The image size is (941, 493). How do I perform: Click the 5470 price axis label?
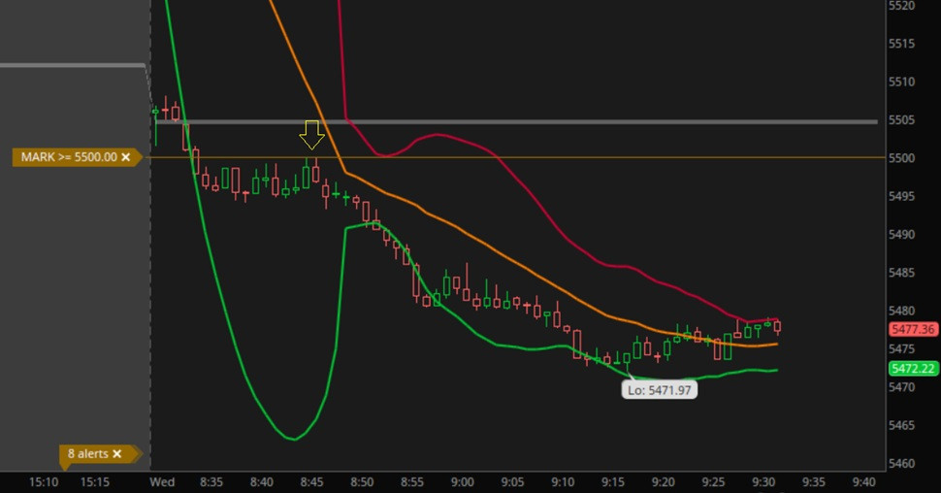pos(901,387)
